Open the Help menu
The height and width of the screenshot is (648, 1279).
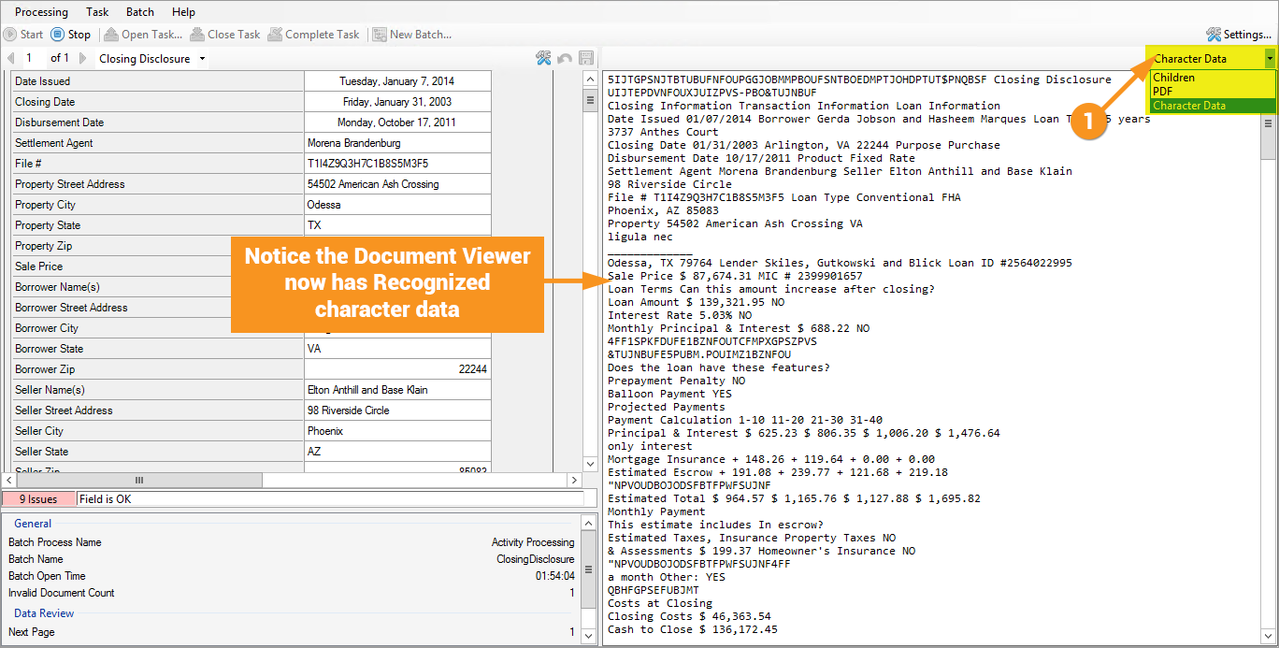(184, 12)
